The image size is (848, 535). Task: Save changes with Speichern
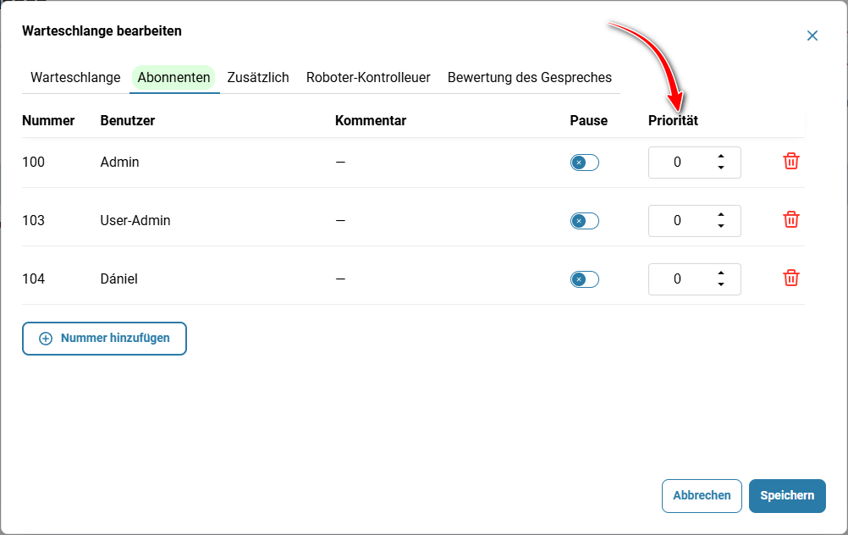tap(787, 495)
